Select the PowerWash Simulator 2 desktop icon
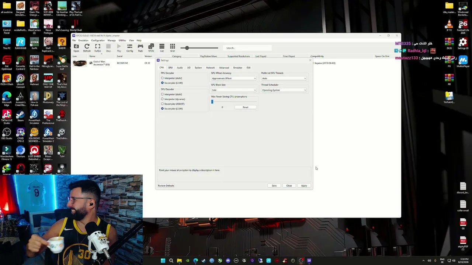Screen dimensions: 472x265 tap(48, 135)
